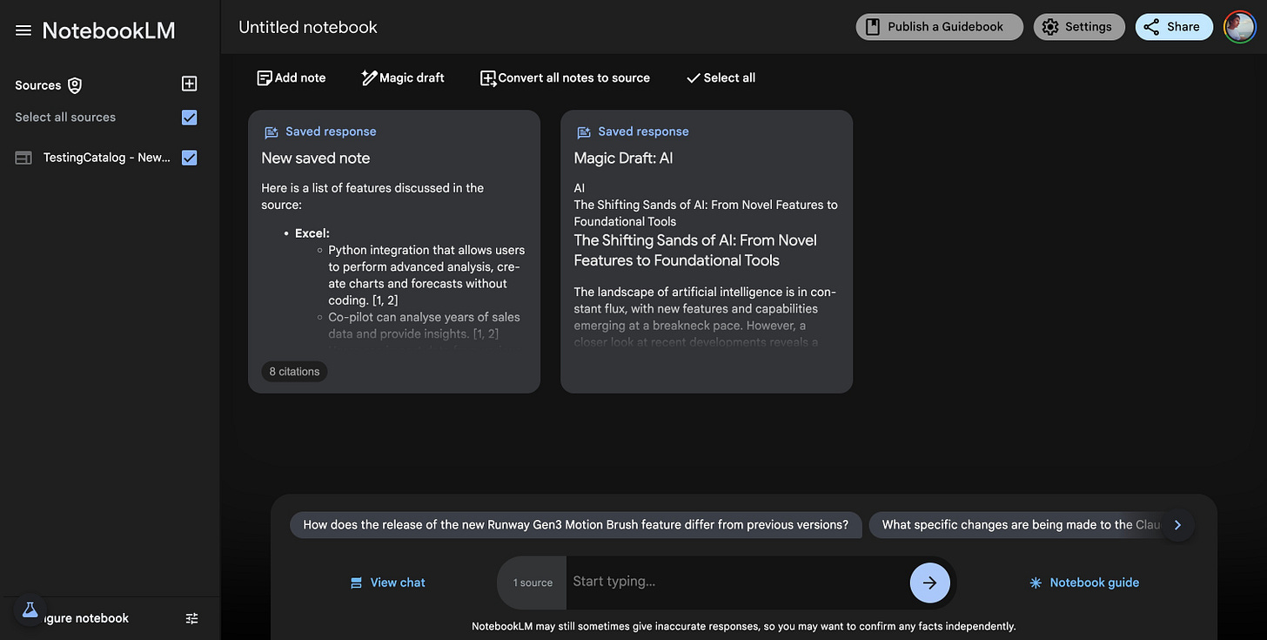The height and width of the screenshot is (640, 1267).
Task: Toggle the Select all sources checkbox
Action: coord(189,118)
